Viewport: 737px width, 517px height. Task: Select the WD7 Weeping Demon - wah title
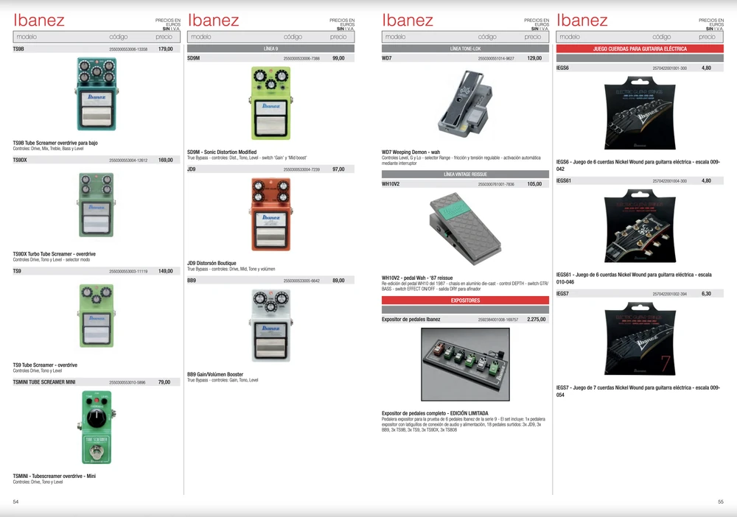[411, 152]
